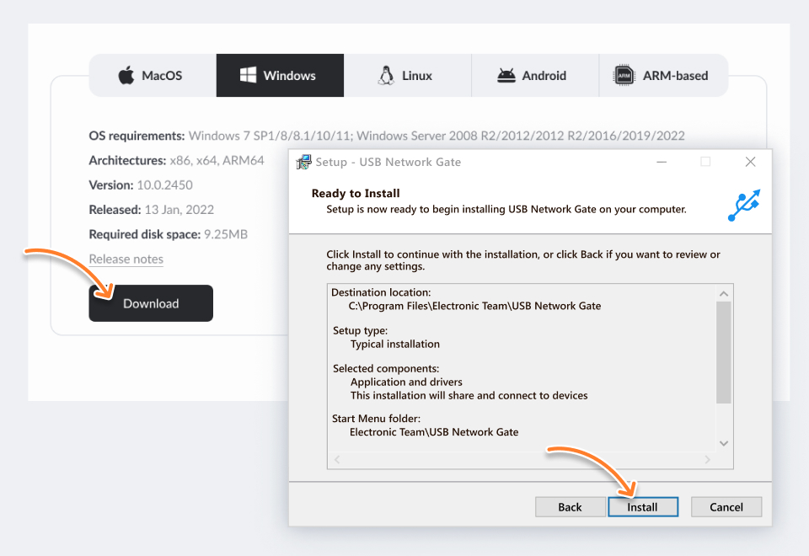Screen dimensions: 809x556
Task: Cancel the USB Network Gate setup
Action: click(x=726, y=506)
